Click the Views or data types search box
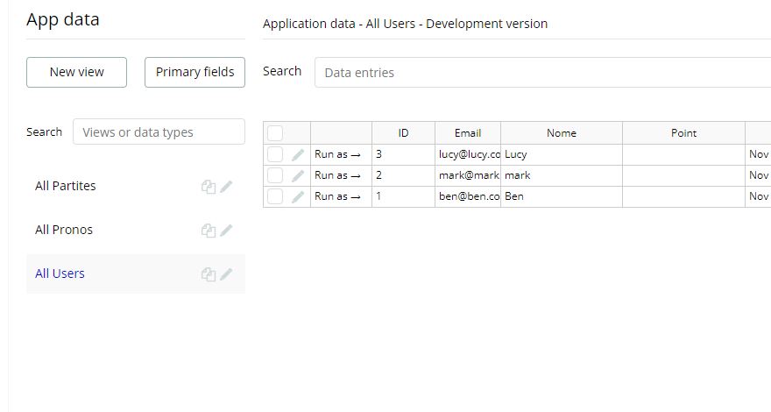771x412 pixels. click(159, 132)
